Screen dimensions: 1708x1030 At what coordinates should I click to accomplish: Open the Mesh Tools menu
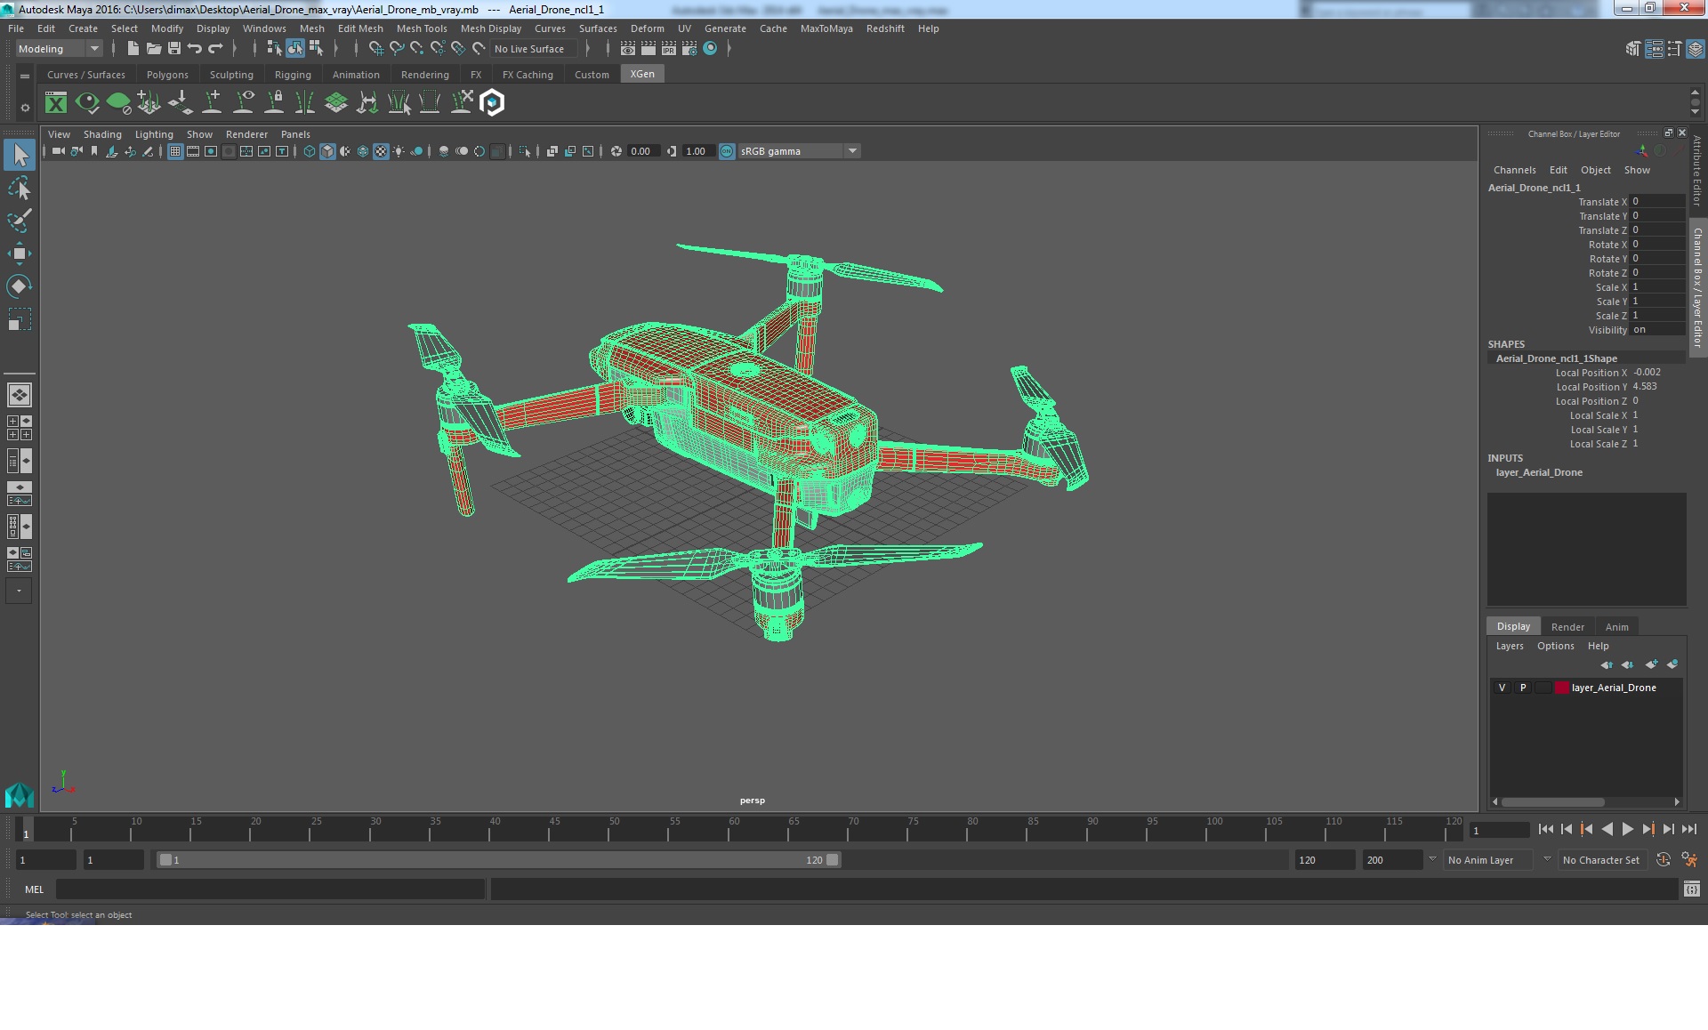click(422, 28)
